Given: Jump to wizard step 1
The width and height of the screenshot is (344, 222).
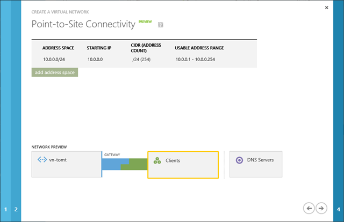Looking at the screenshot, I should pyautogui.click(x=5, y=209).
